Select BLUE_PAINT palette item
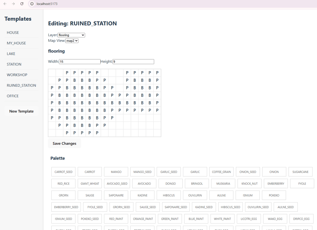This screenshot has width=317, height=230. click(x=196, y=219)
